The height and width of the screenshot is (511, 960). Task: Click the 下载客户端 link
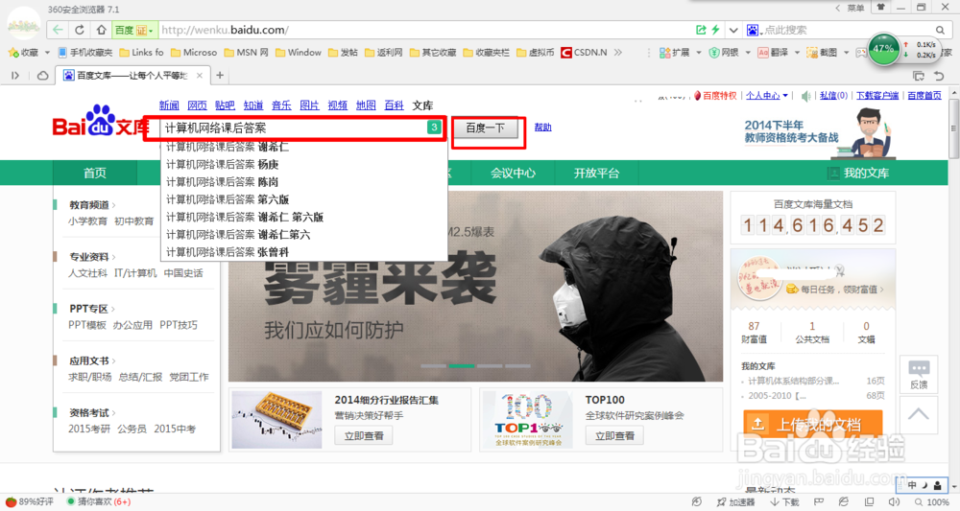(877, 95)
